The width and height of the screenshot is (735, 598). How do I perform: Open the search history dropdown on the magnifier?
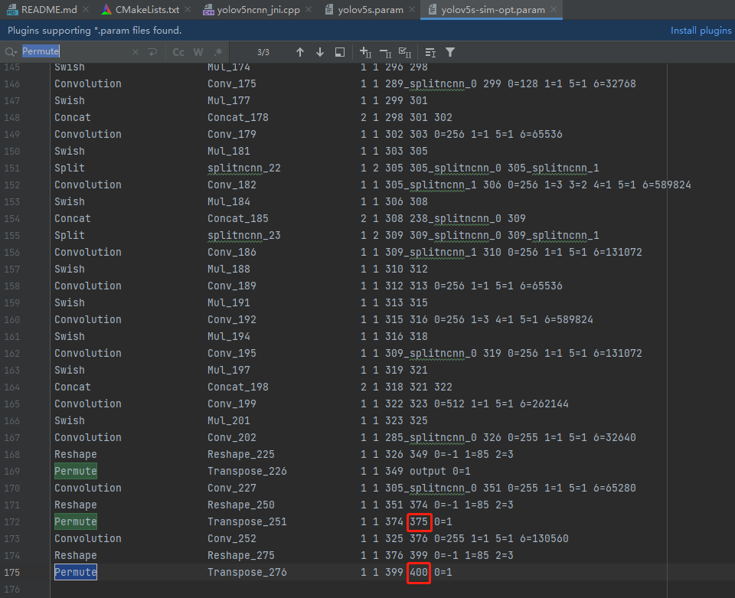click(x=10, y=52)
